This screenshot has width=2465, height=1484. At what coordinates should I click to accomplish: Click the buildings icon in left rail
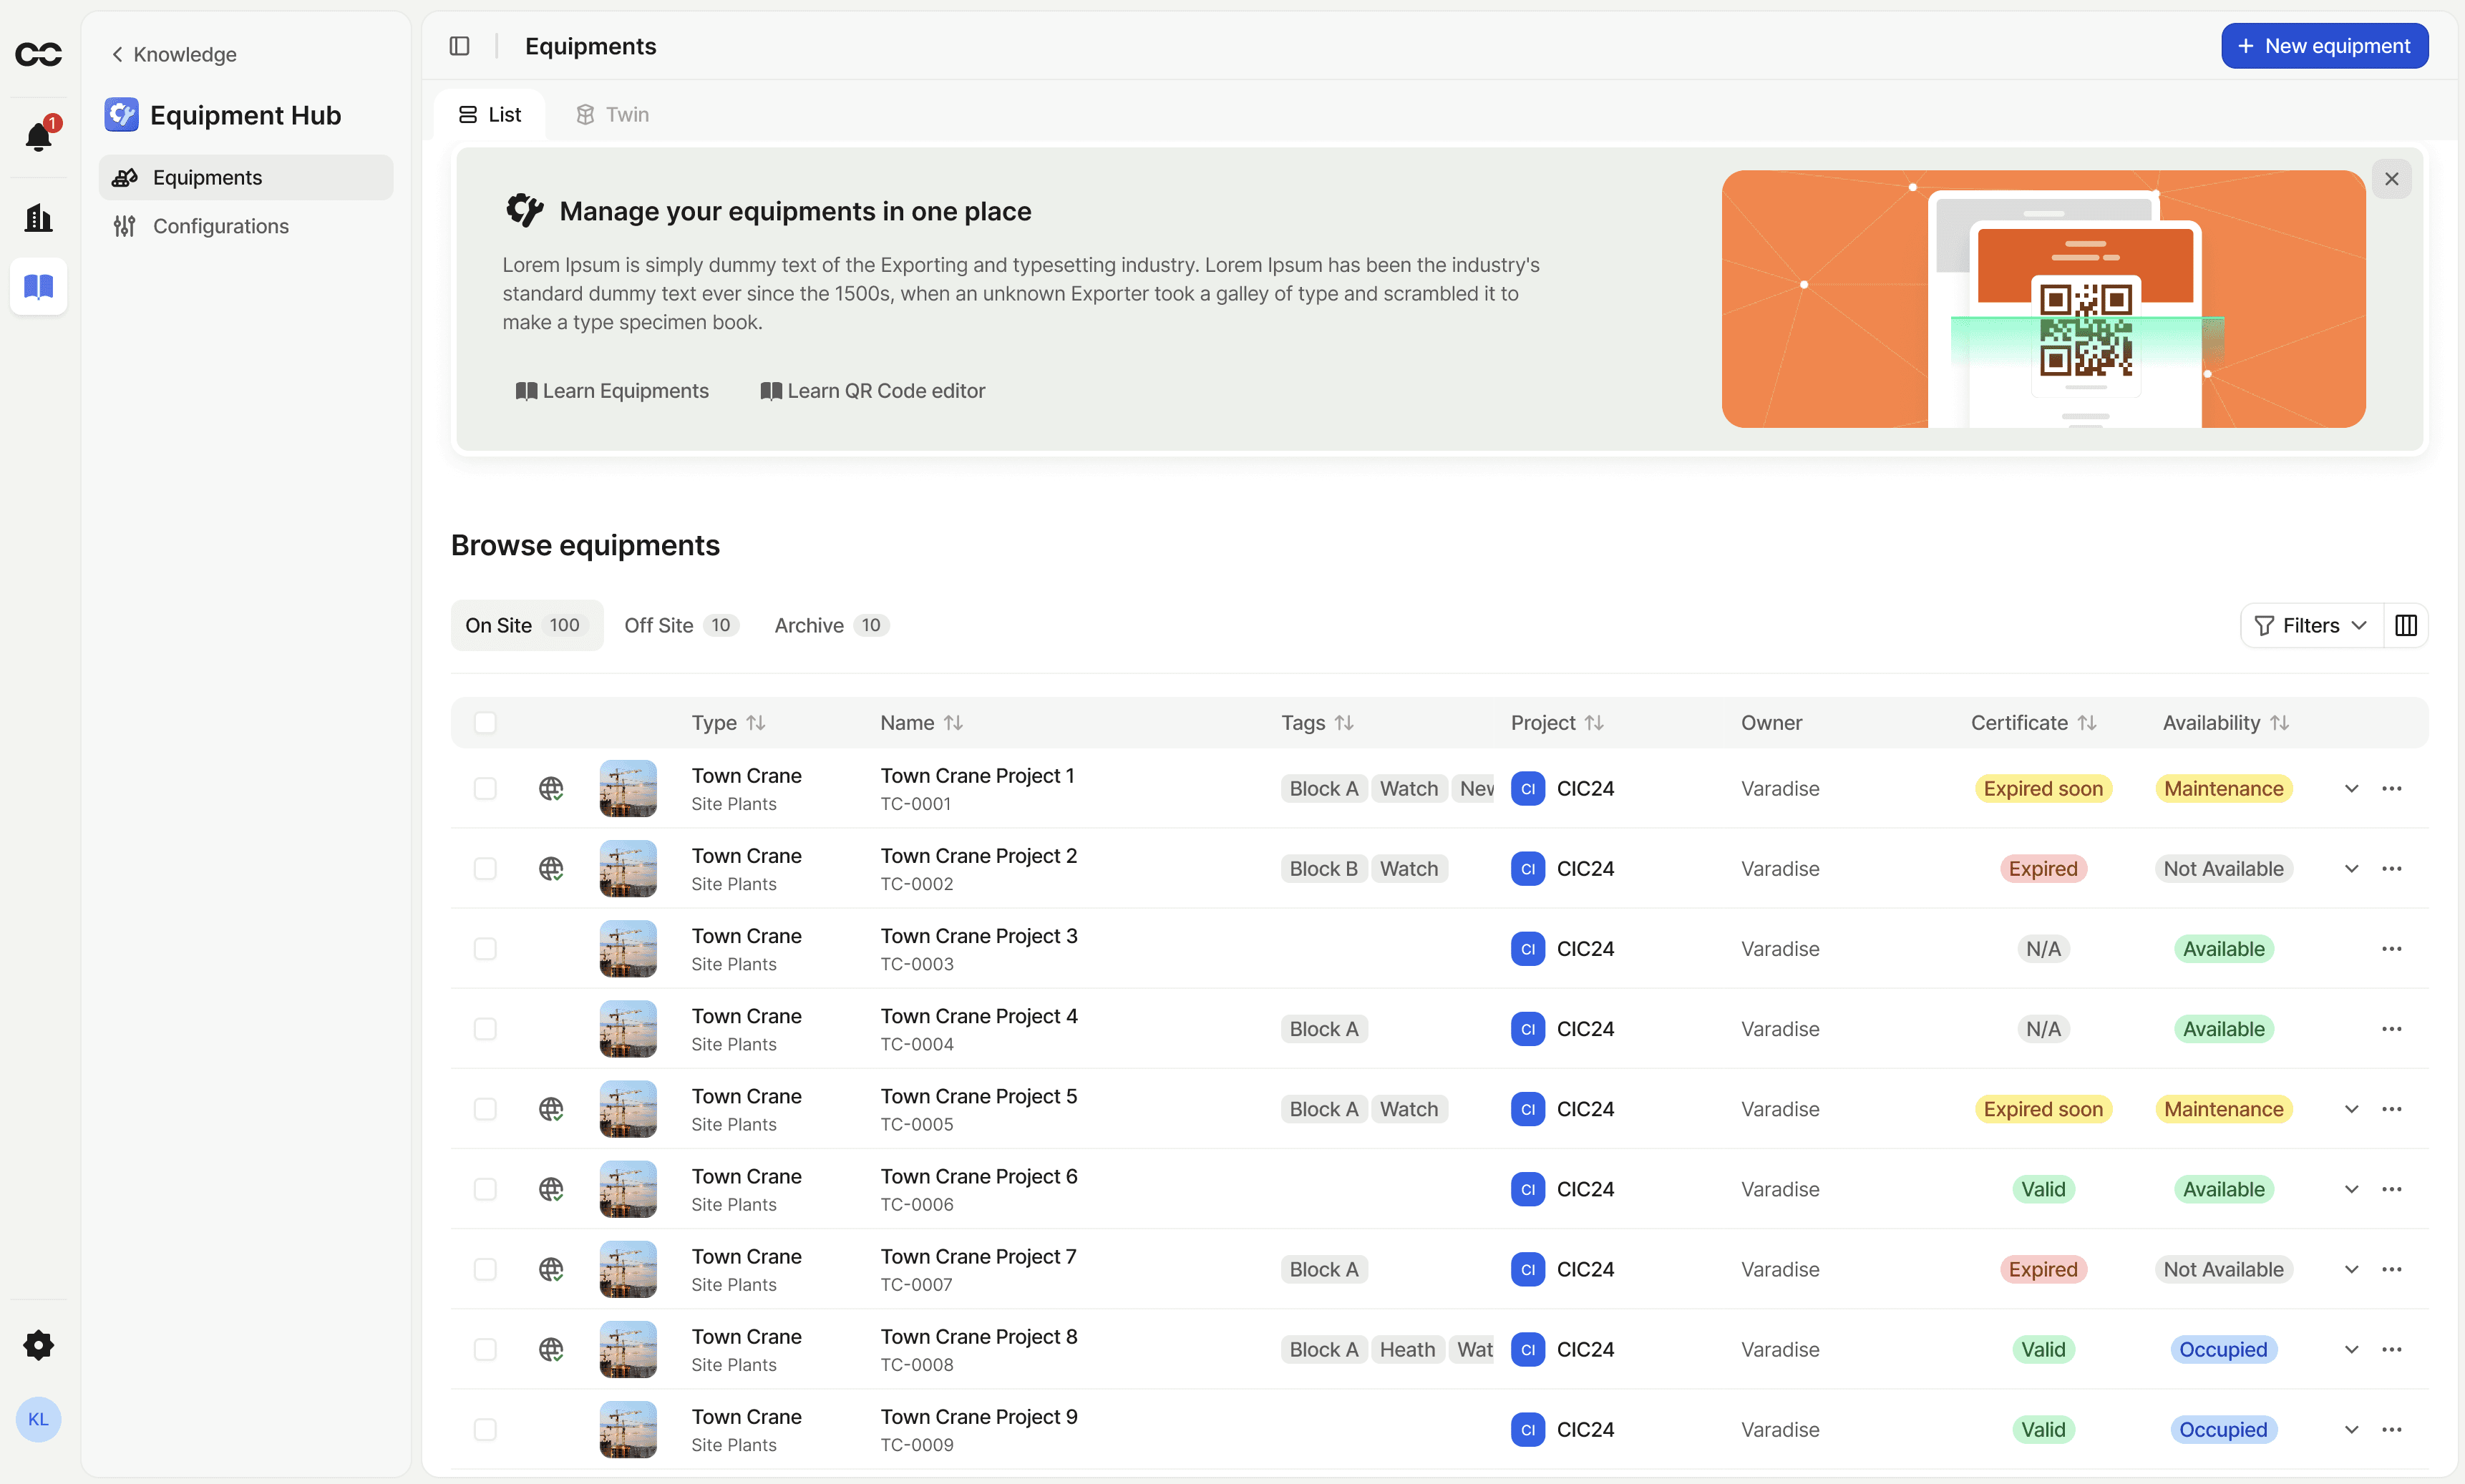pyautogui.click(x=38, y=218)
